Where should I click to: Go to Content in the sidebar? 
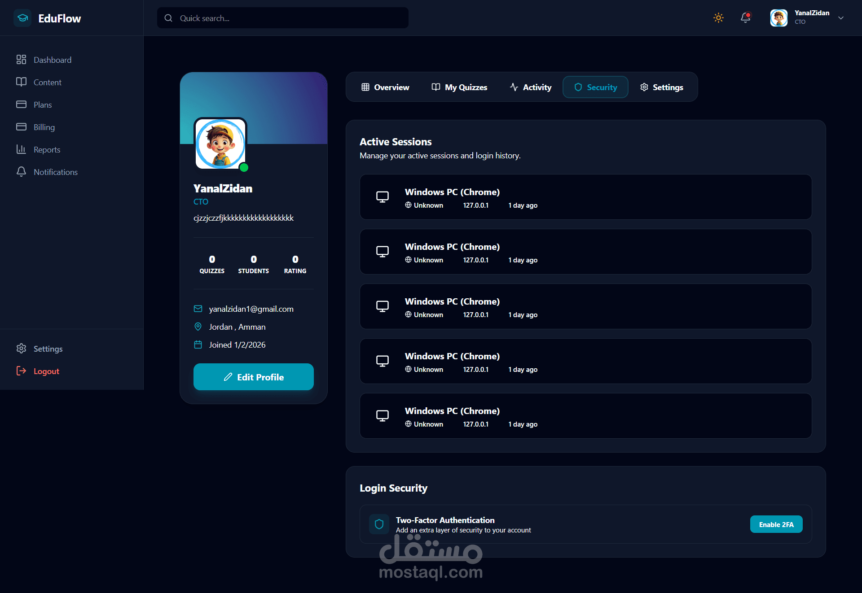pos(47,82)
